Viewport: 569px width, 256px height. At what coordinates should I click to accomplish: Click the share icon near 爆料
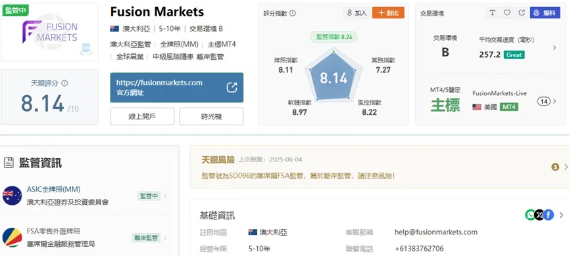[x=522, y=12]
